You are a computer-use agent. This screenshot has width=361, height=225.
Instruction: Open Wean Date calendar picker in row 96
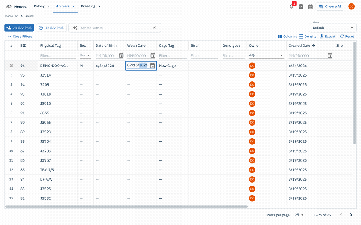click(x=152, y=66)
